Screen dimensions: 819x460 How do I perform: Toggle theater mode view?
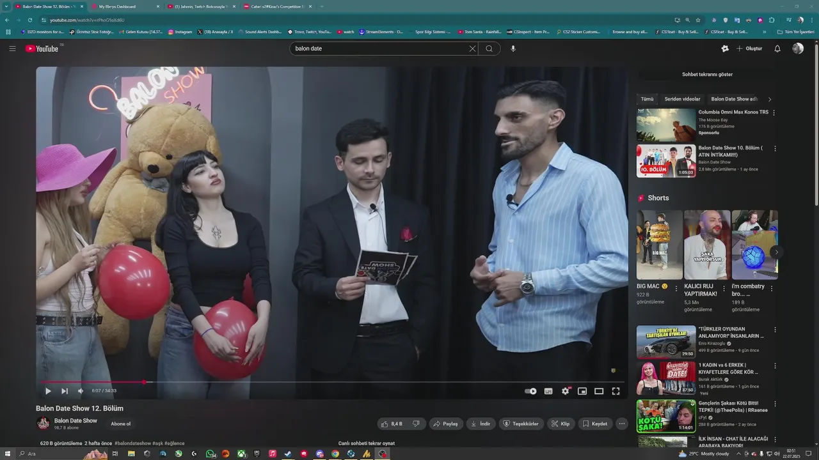(599, 391)
